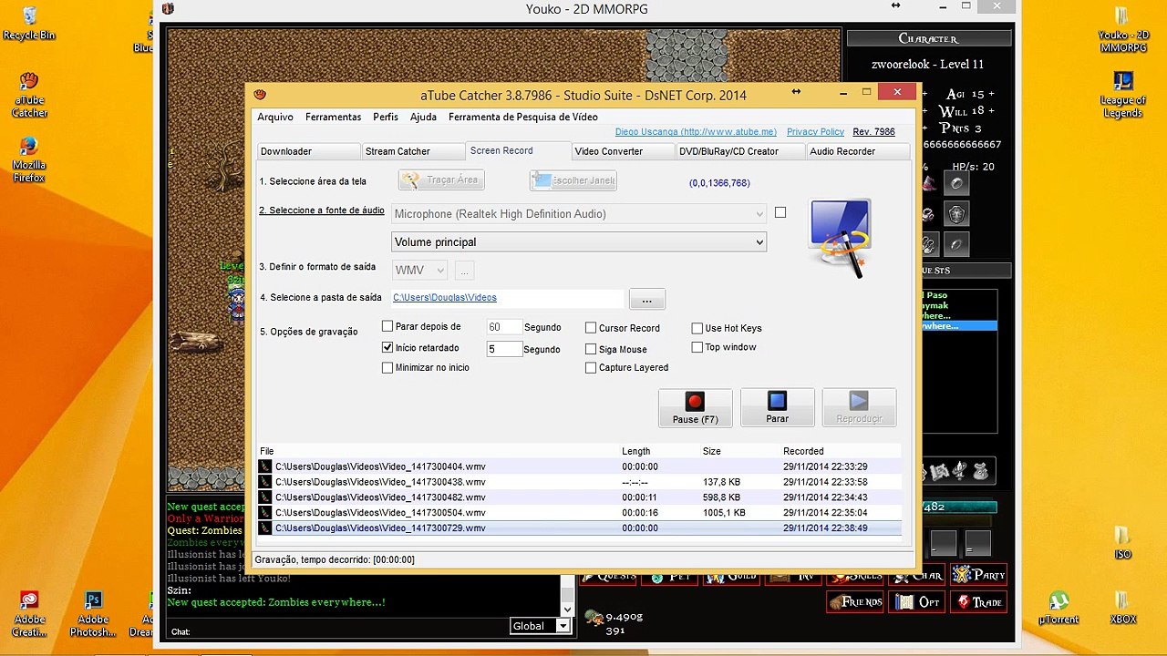The height and width of the screenshot is (656, 1167).
Task: Launch the µTorrent desktop shortcut
Action: click(1059, 609)
